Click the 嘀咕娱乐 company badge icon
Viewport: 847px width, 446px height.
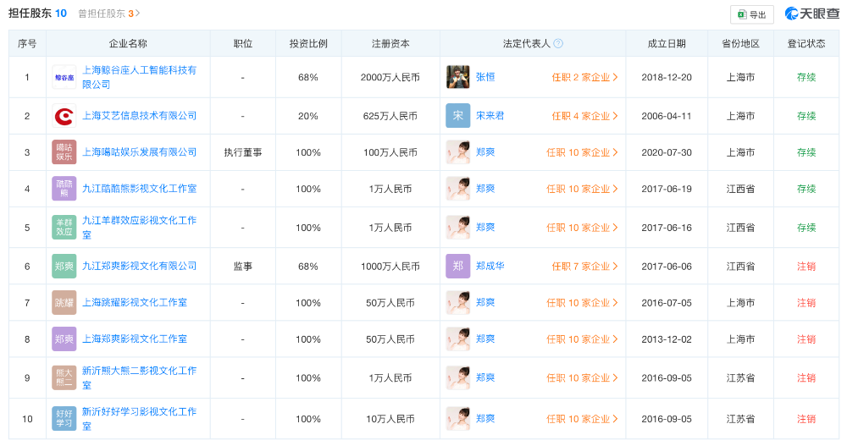pyautogui.click(x=64, y=152)
